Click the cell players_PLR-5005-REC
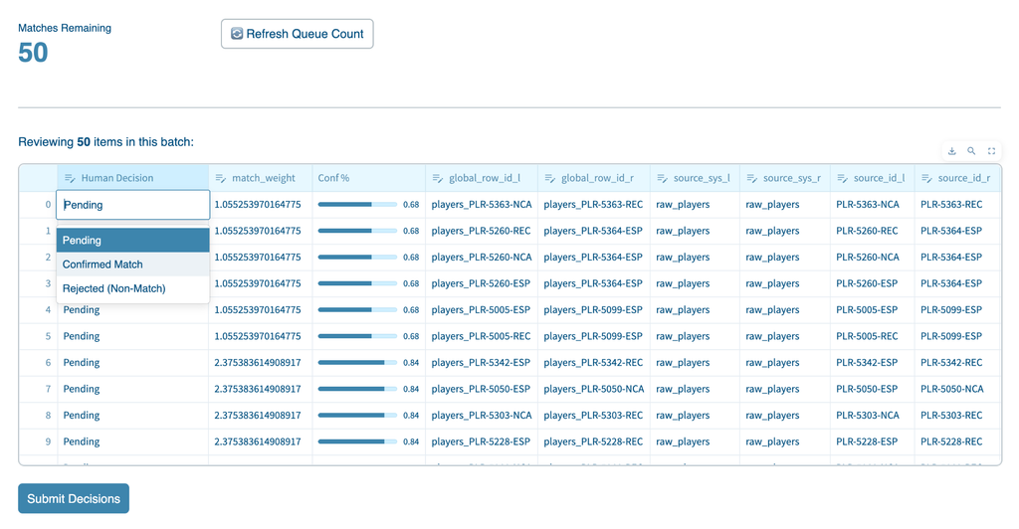Viewport: 1019px width, 529px height. pyautogui.click(x=482, y=336)
